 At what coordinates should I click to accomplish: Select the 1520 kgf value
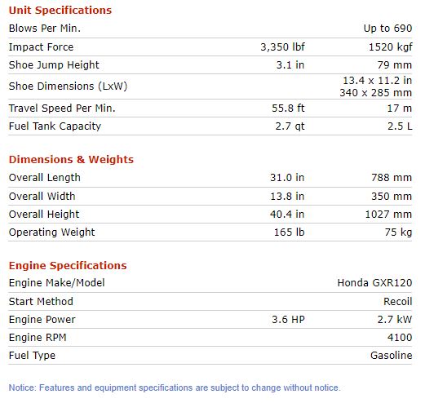390,47
